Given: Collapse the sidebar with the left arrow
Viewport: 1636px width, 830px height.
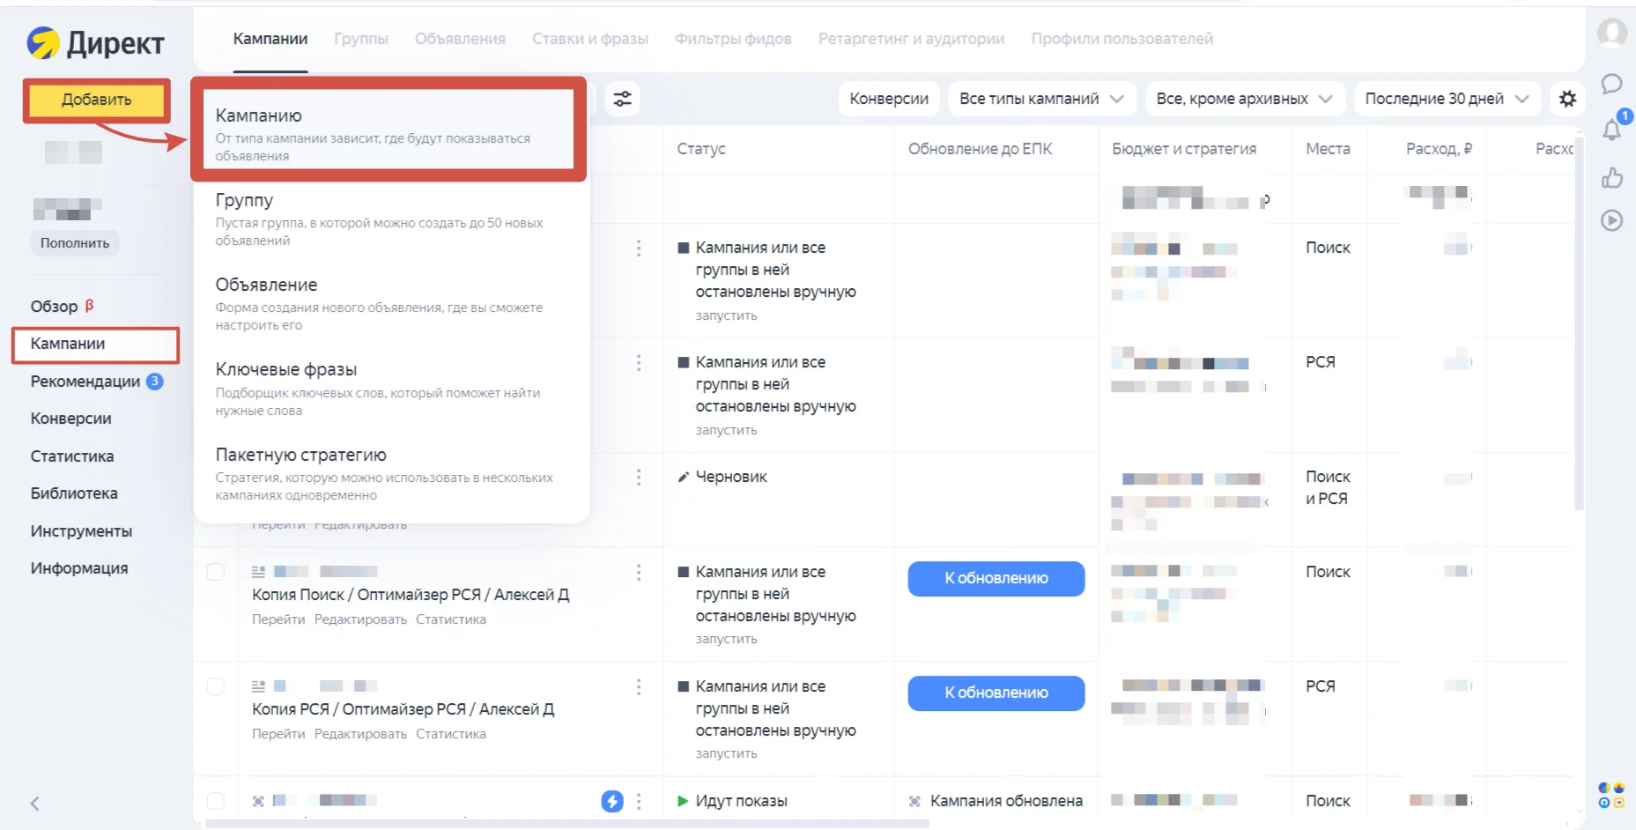Looking at the screenshot, I should pyautogui.click(x=35, y=804).
